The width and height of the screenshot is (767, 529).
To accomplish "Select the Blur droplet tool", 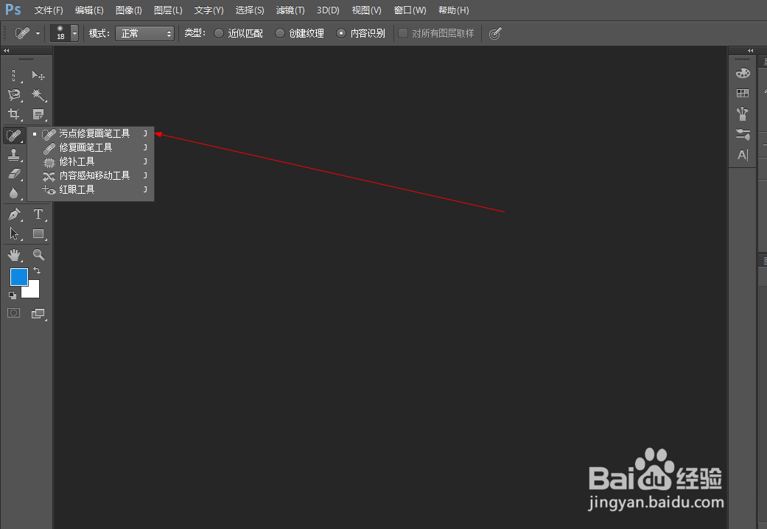I will click(x=14, y=193).
